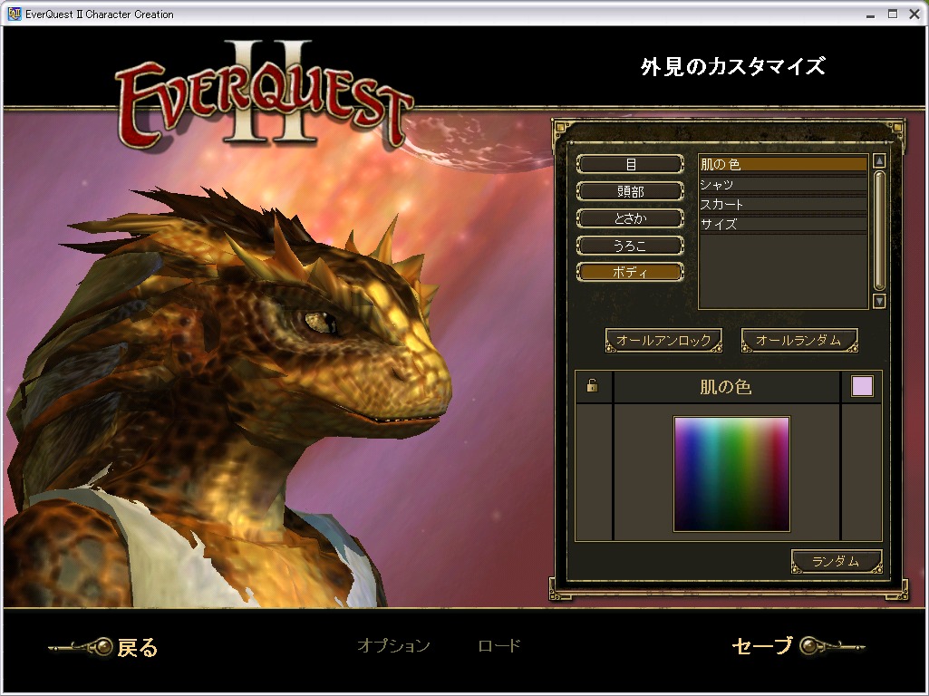Save the character with セーブ

point(798,645)
